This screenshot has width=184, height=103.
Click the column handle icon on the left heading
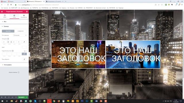52,41
